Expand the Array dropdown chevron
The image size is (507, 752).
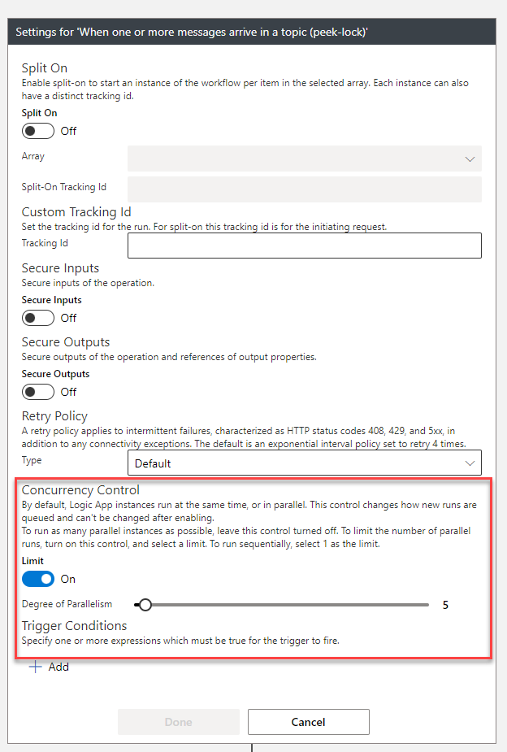[470, 159]
